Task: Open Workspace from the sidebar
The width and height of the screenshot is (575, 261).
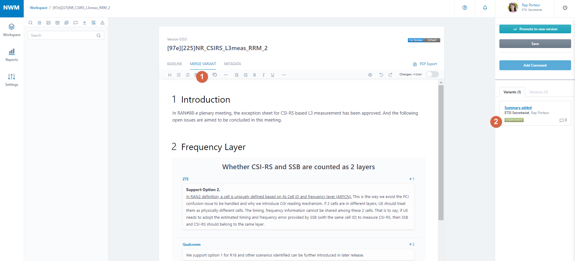Action: (x=12, y=30)
